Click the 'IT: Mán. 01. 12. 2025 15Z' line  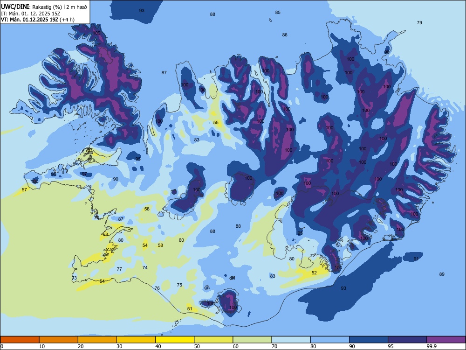[30, 14]
